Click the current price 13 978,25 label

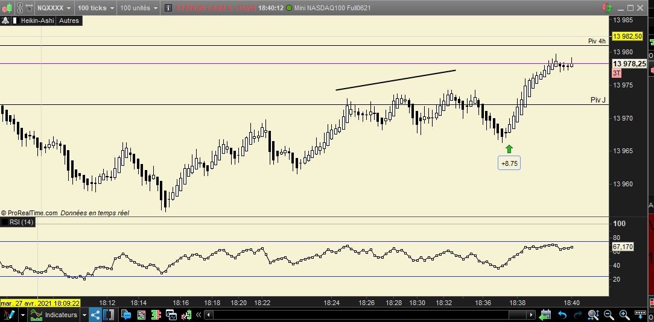pos(629,63)
